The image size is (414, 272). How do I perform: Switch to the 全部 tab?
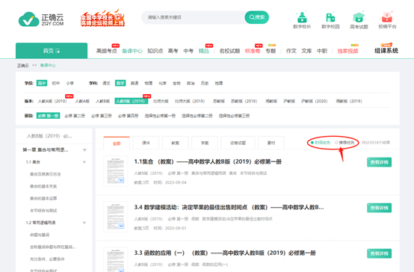(x=117, y=143)
